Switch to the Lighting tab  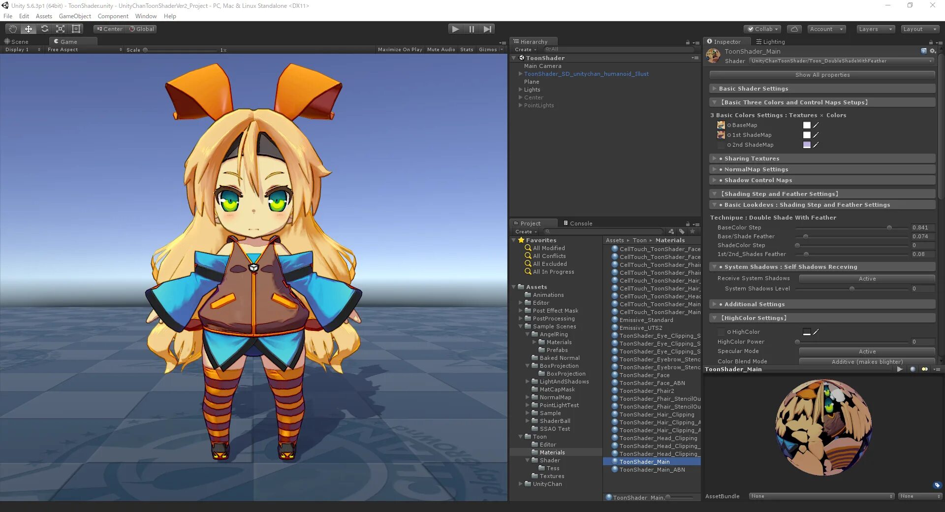point(770,42)
